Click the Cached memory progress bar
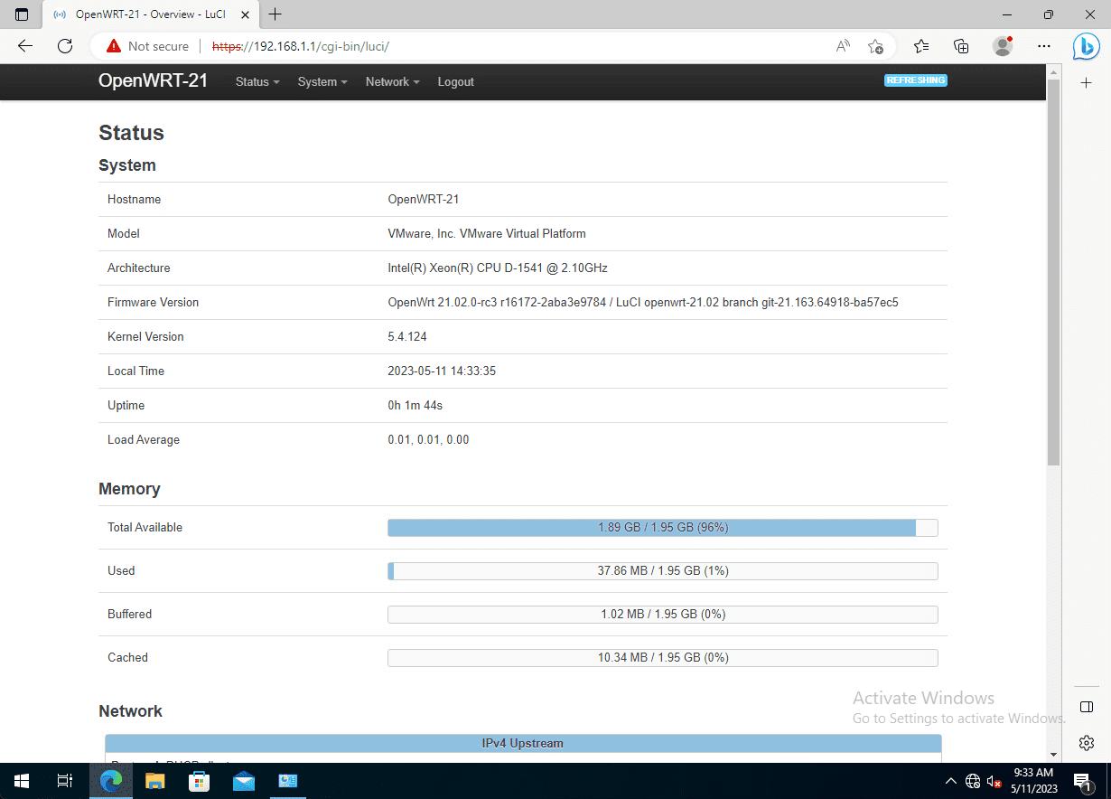 tap(663, 657)
